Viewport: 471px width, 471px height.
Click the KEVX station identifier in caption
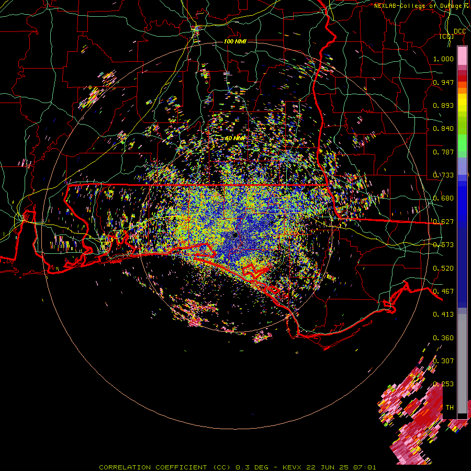293,467
